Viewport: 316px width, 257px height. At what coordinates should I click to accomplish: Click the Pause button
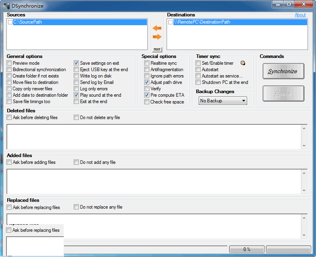(283, 94)
